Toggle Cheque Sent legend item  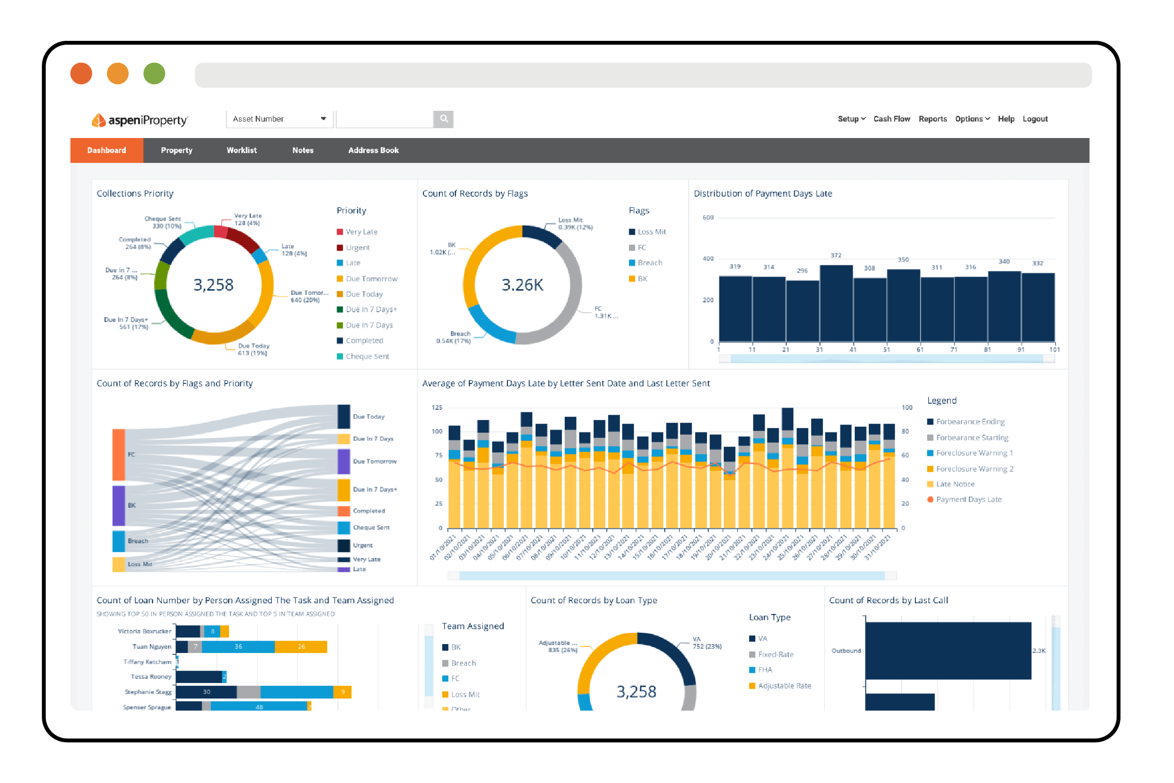pyautogui.click(x=363, y=356)
